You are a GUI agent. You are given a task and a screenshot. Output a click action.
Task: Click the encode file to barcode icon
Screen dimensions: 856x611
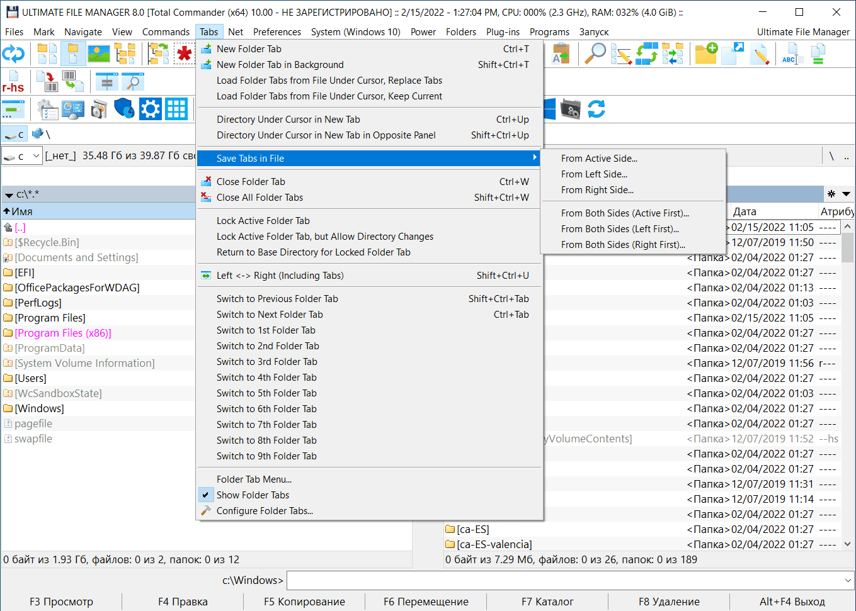coord(47,82)
